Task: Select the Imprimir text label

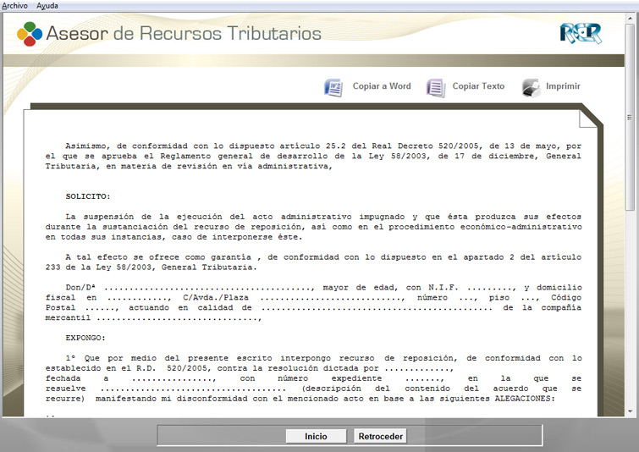Action: 563,86
